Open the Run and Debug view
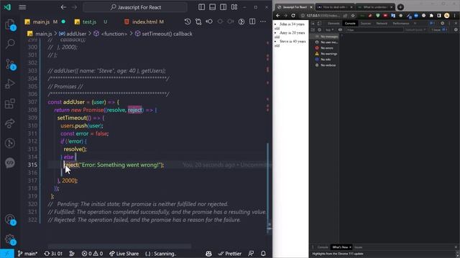 (10, 84)
